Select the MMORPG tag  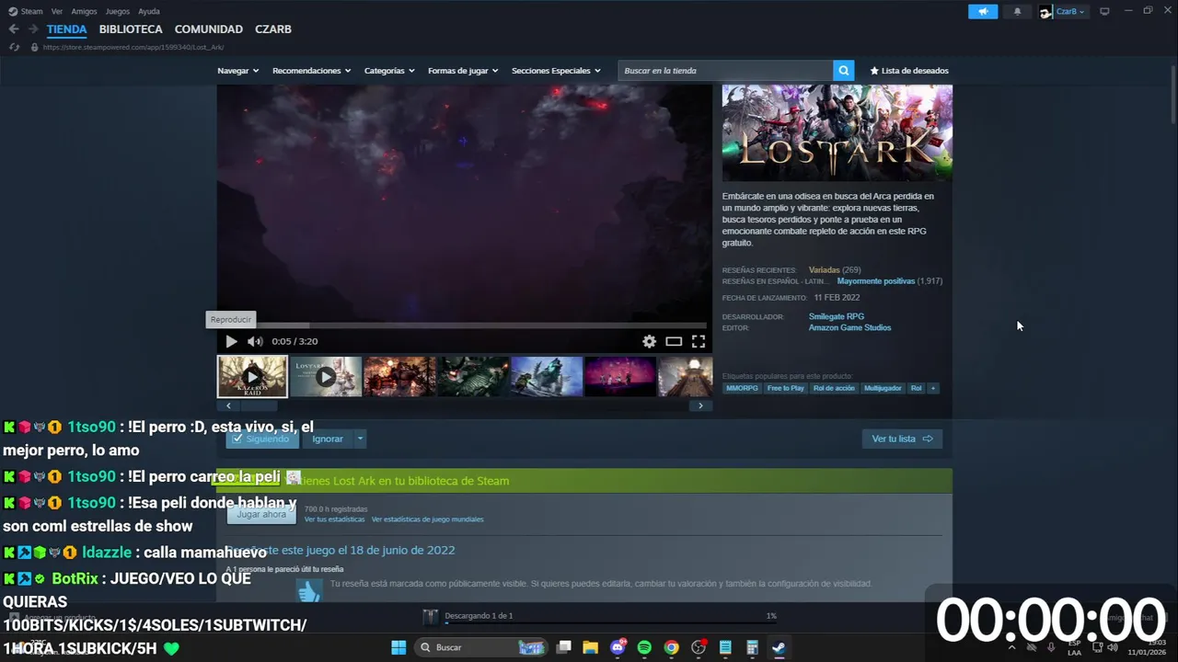(x=742, y=388)
